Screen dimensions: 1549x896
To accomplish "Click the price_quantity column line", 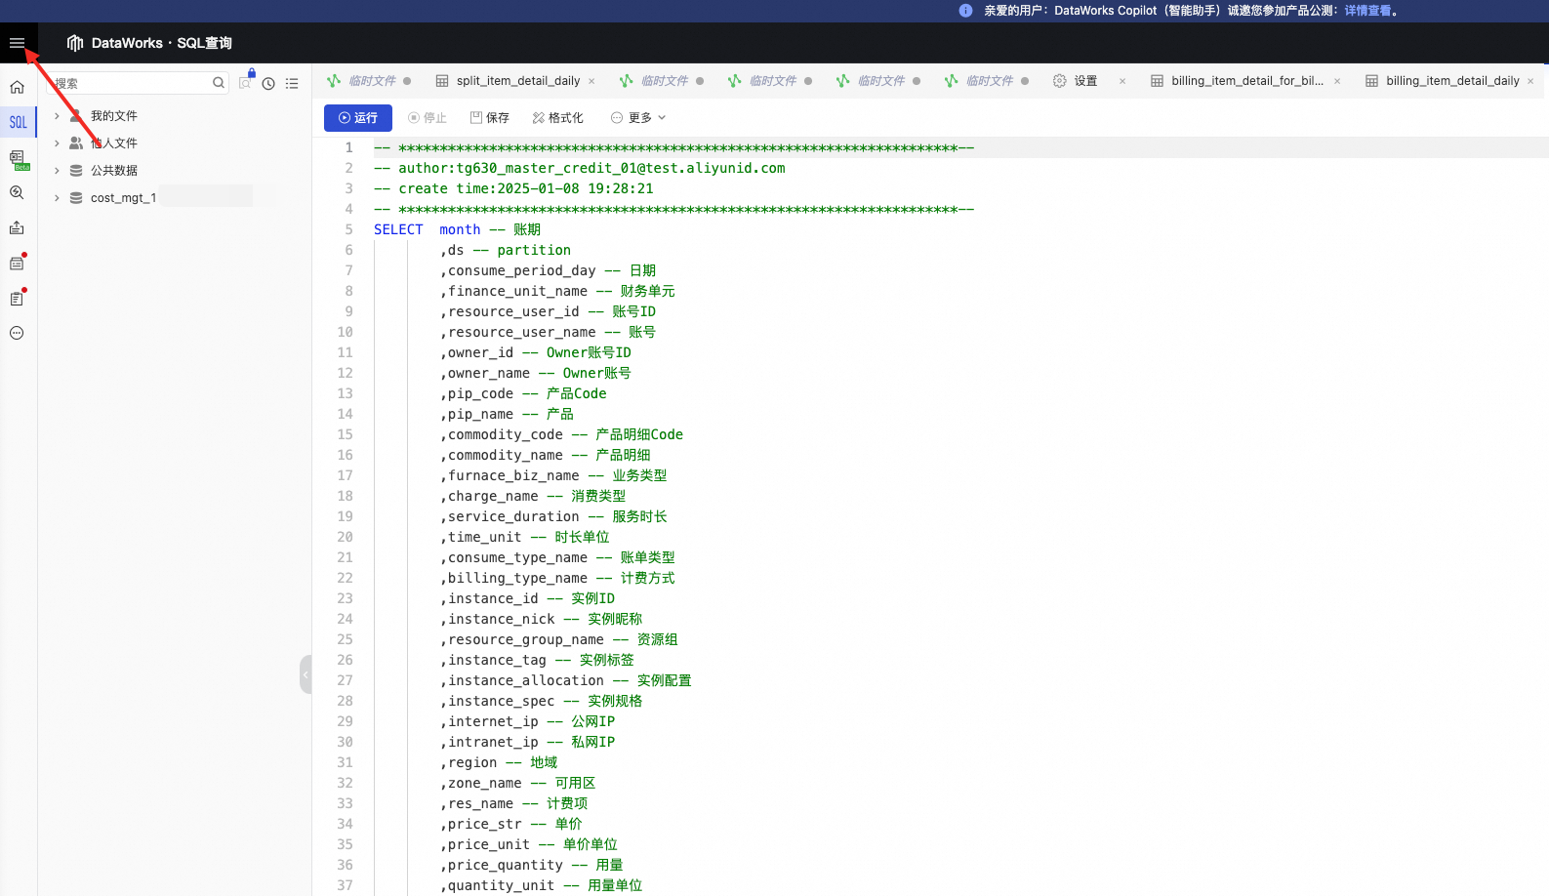I will tap(531, 865).
